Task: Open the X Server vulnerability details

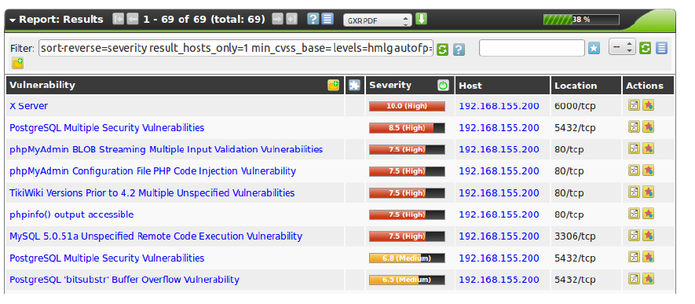Action: click(x=29, y=106)
